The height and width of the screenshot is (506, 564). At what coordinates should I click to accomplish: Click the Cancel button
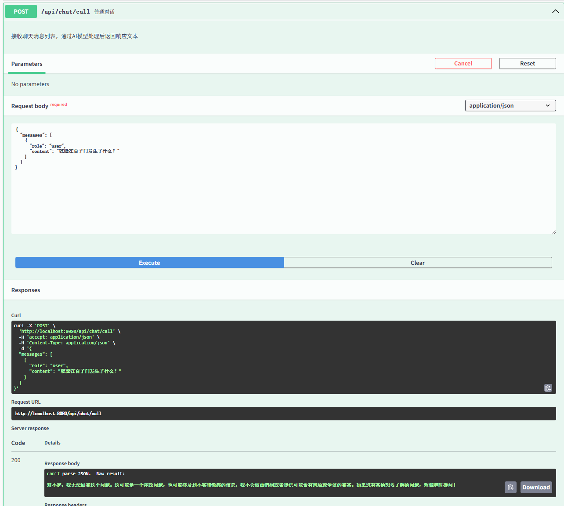click(463, 64)
